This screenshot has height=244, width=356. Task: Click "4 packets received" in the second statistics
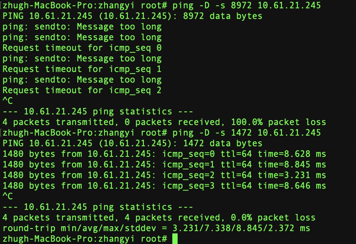point(172,217)
